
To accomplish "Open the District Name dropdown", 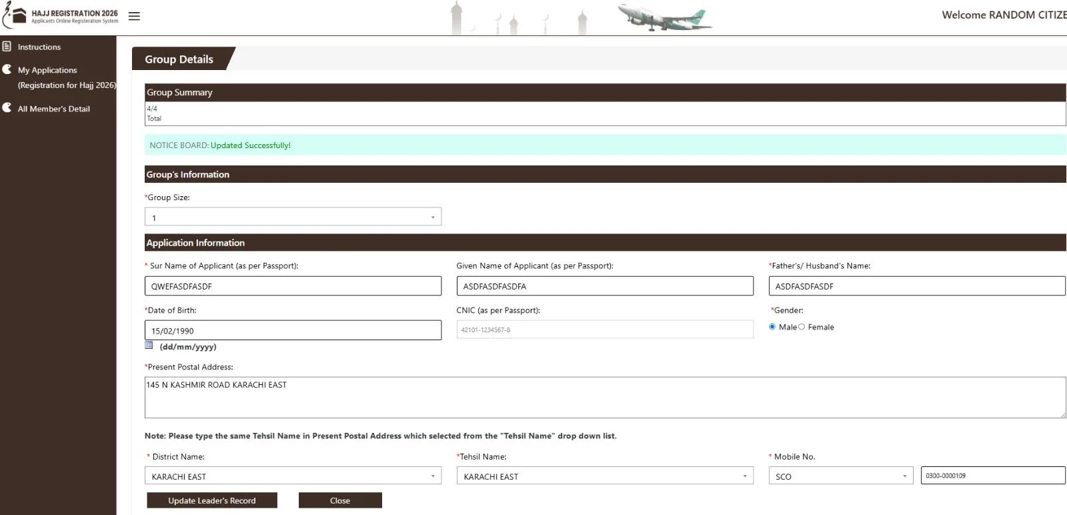I will pyautogui.click(x=293, y=476).
